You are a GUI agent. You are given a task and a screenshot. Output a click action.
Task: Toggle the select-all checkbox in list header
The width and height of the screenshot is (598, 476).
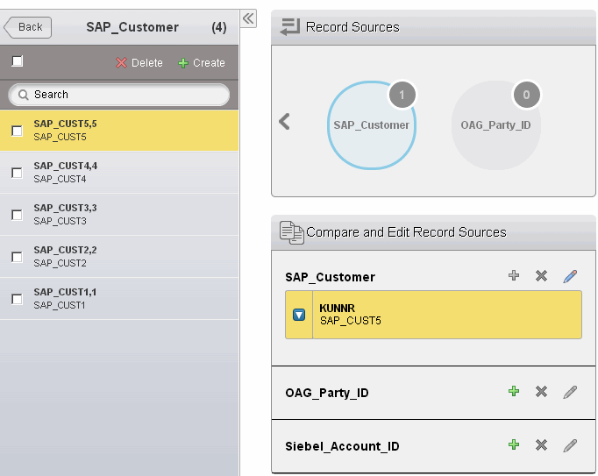pos(17,61)
